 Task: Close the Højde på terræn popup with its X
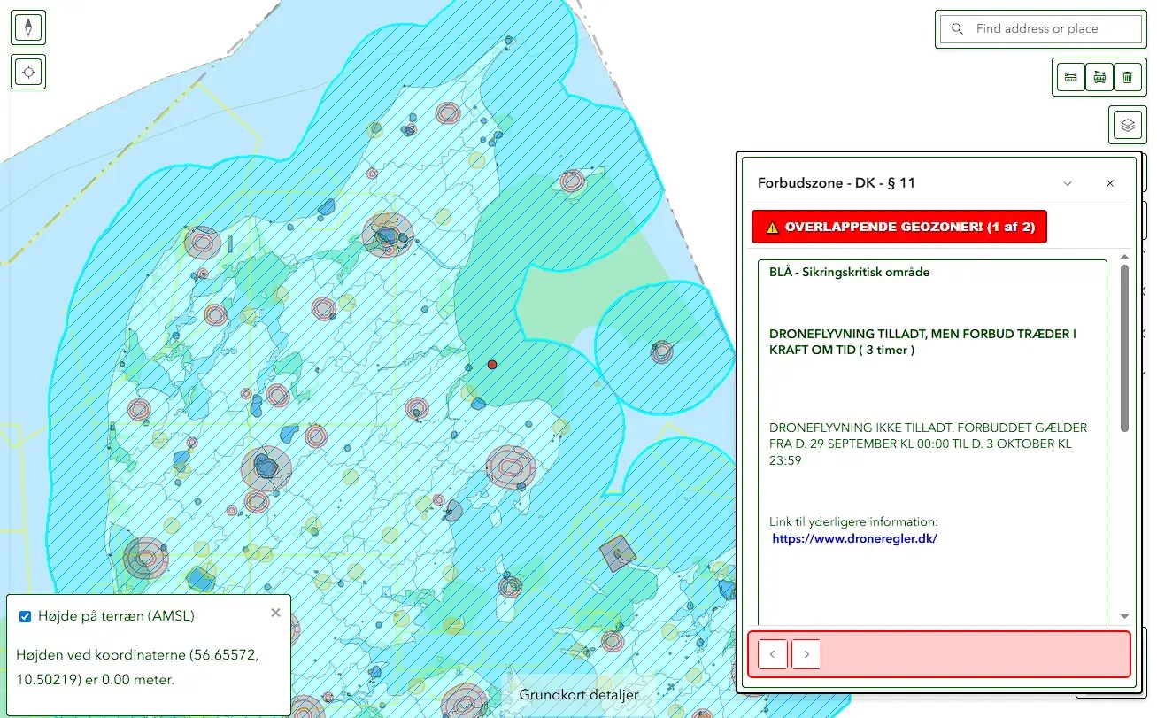point(274,612)
